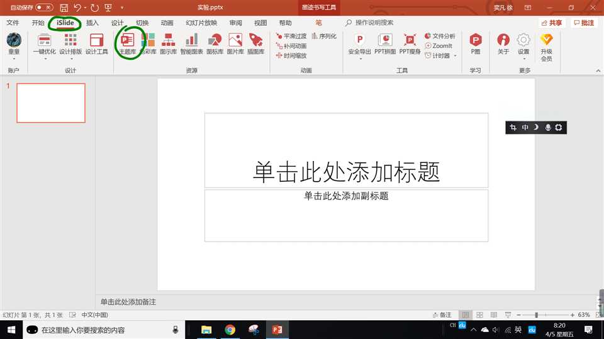This screenshot has width=604, height=339.
Task: Toggle the 备注 notes pane button
Action: click(442, 314)
